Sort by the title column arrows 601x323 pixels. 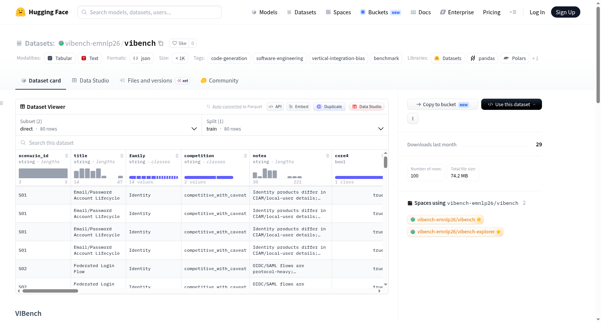(x=122, y=156)
